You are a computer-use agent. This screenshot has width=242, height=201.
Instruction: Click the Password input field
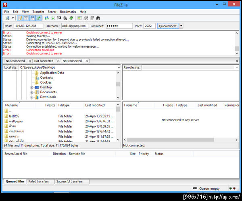119,26
